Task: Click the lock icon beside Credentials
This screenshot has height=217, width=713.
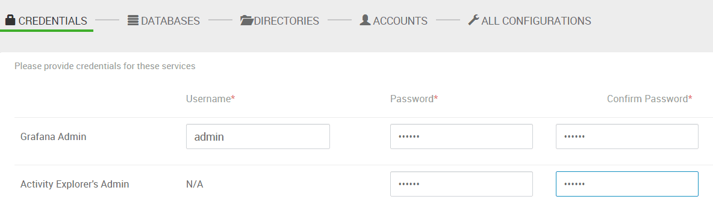Action: coord(10,20)
